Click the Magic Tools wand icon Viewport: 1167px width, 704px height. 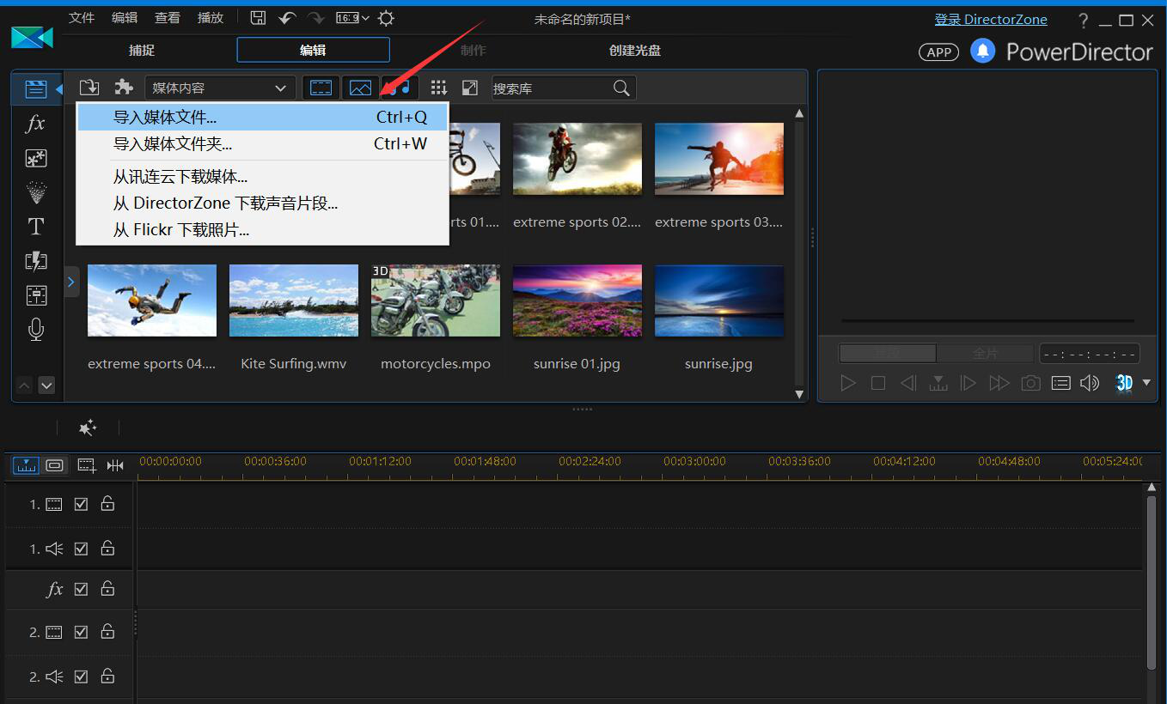click(88, 428)
